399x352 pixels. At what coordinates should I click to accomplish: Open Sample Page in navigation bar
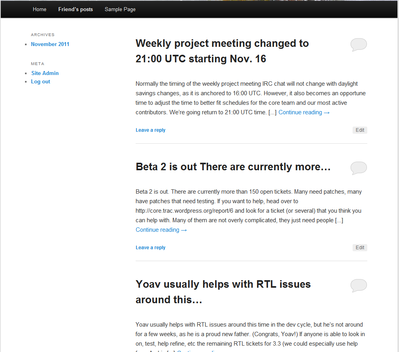(x=120, y=10)
